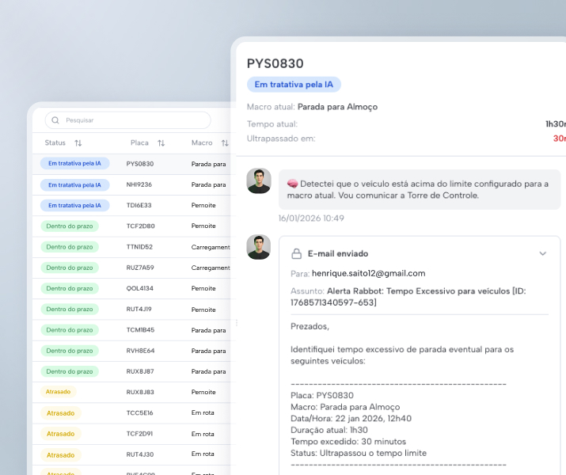Viewport: 566px width, 475px height.
Task: Select the E-mail enviado header title
Action: pyautogui.click(x=337, y=254)
